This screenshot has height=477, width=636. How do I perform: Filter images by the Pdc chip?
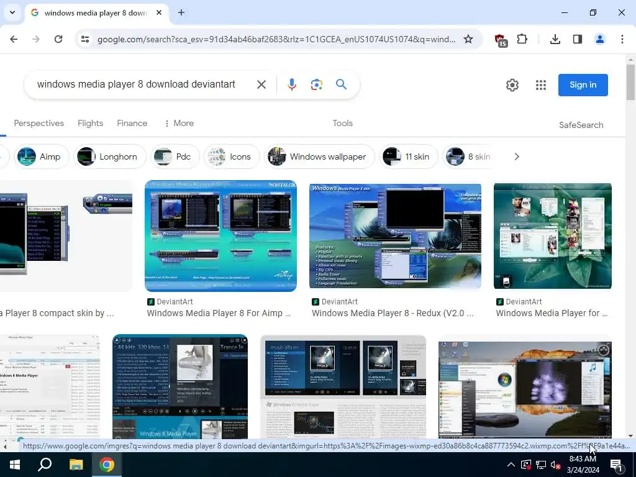click(x=175, y=157)
